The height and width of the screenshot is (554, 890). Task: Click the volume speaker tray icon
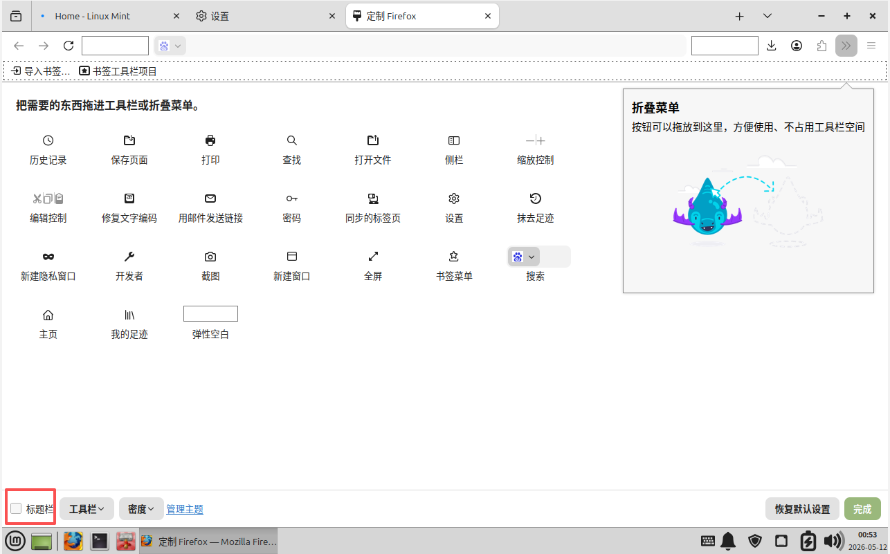click(x=835, y=541)
